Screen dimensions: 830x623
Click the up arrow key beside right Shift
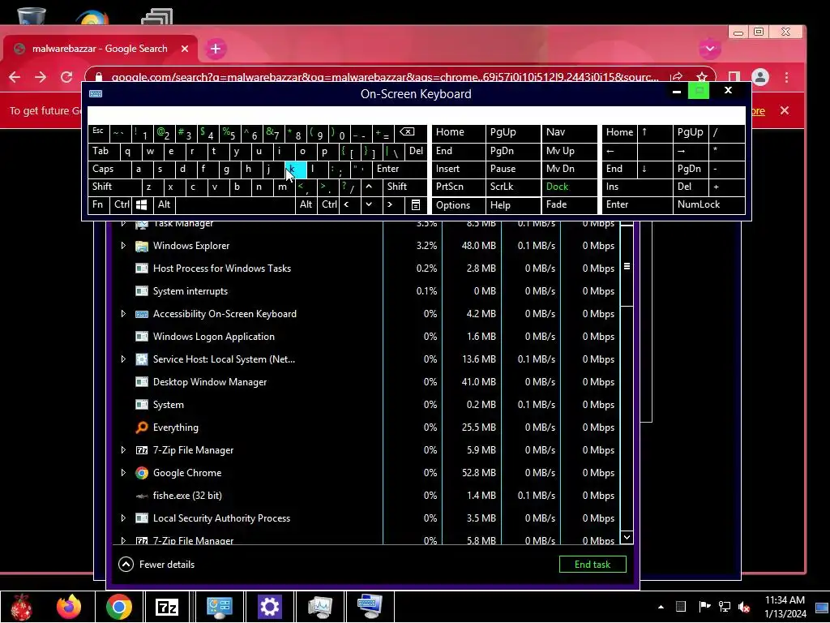tap(369, 187)
